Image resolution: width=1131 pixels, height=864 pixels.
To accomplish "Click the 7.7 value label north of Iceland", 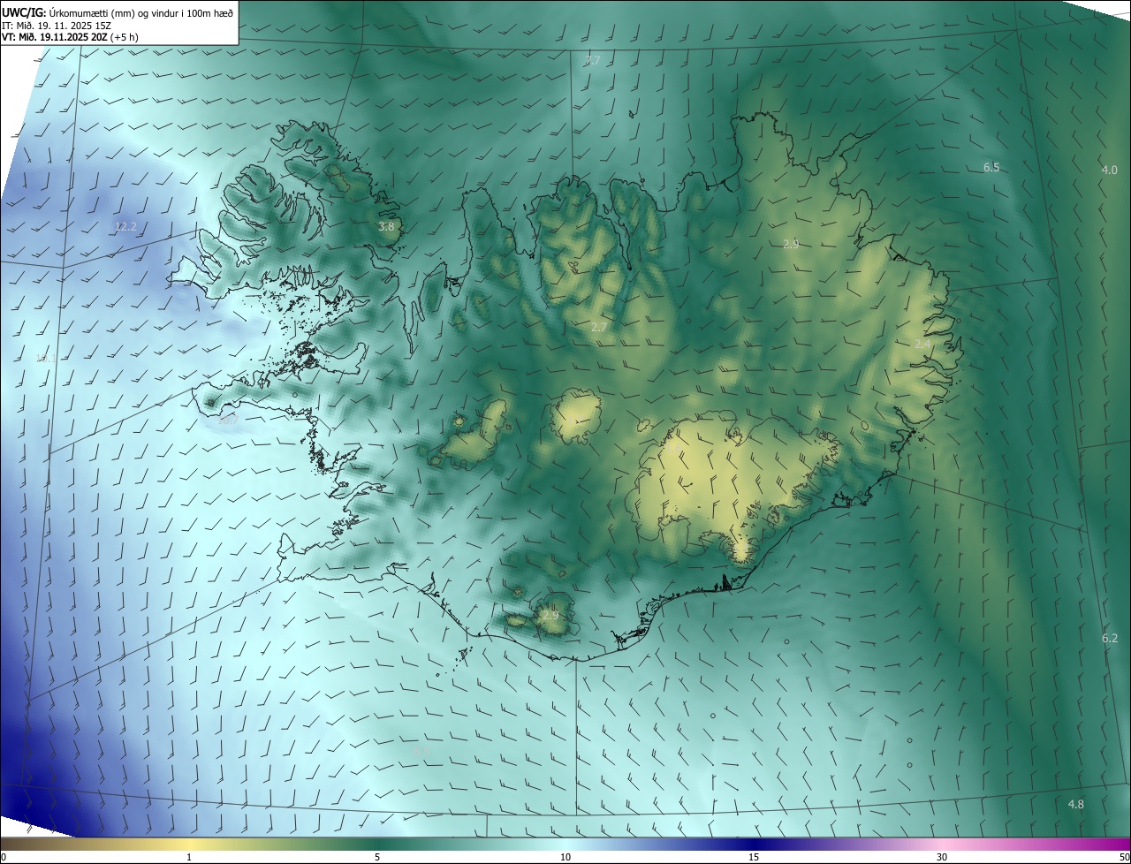I will pos(592,61).
